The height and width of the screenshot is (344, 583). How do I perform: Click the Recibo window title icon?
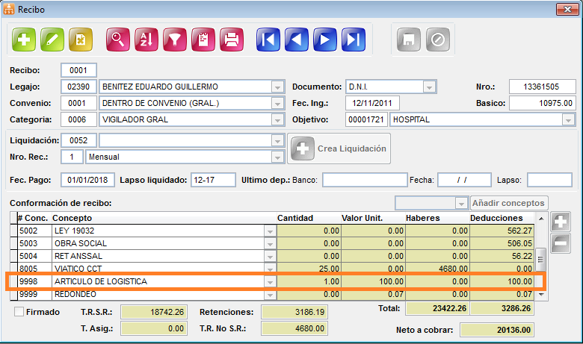tap(9, 9)
